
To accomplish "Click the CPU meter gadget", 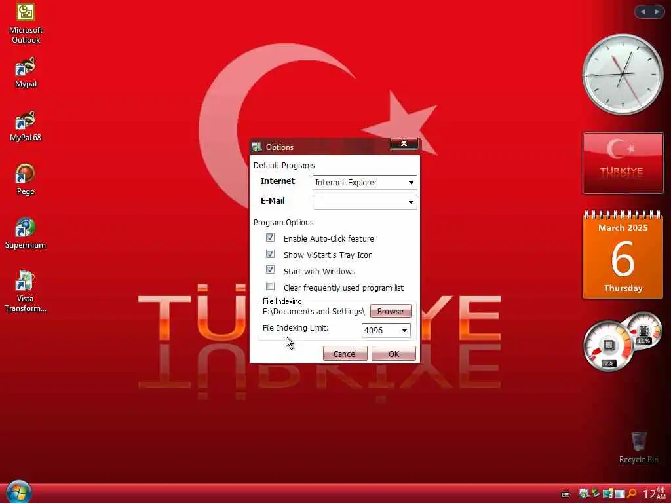I will (607, 346).
